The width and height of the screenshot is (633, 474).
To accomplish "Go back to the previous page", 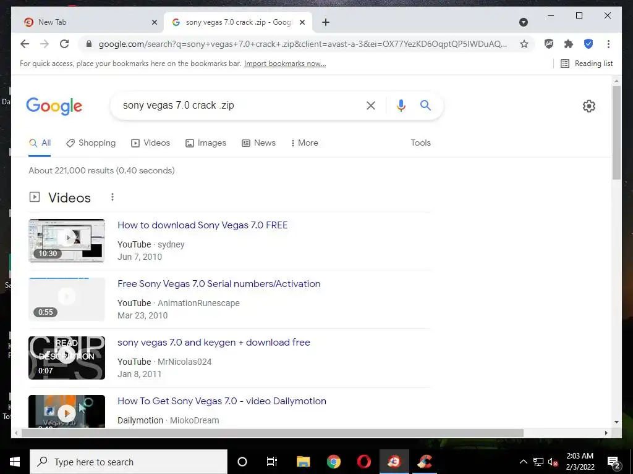I will [x=25, y=44].
